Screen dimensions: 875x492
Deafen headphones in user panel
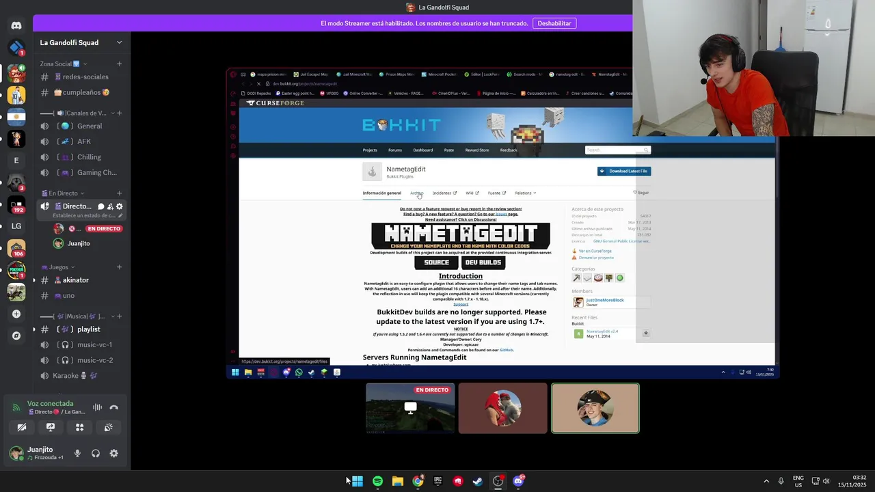96,453
